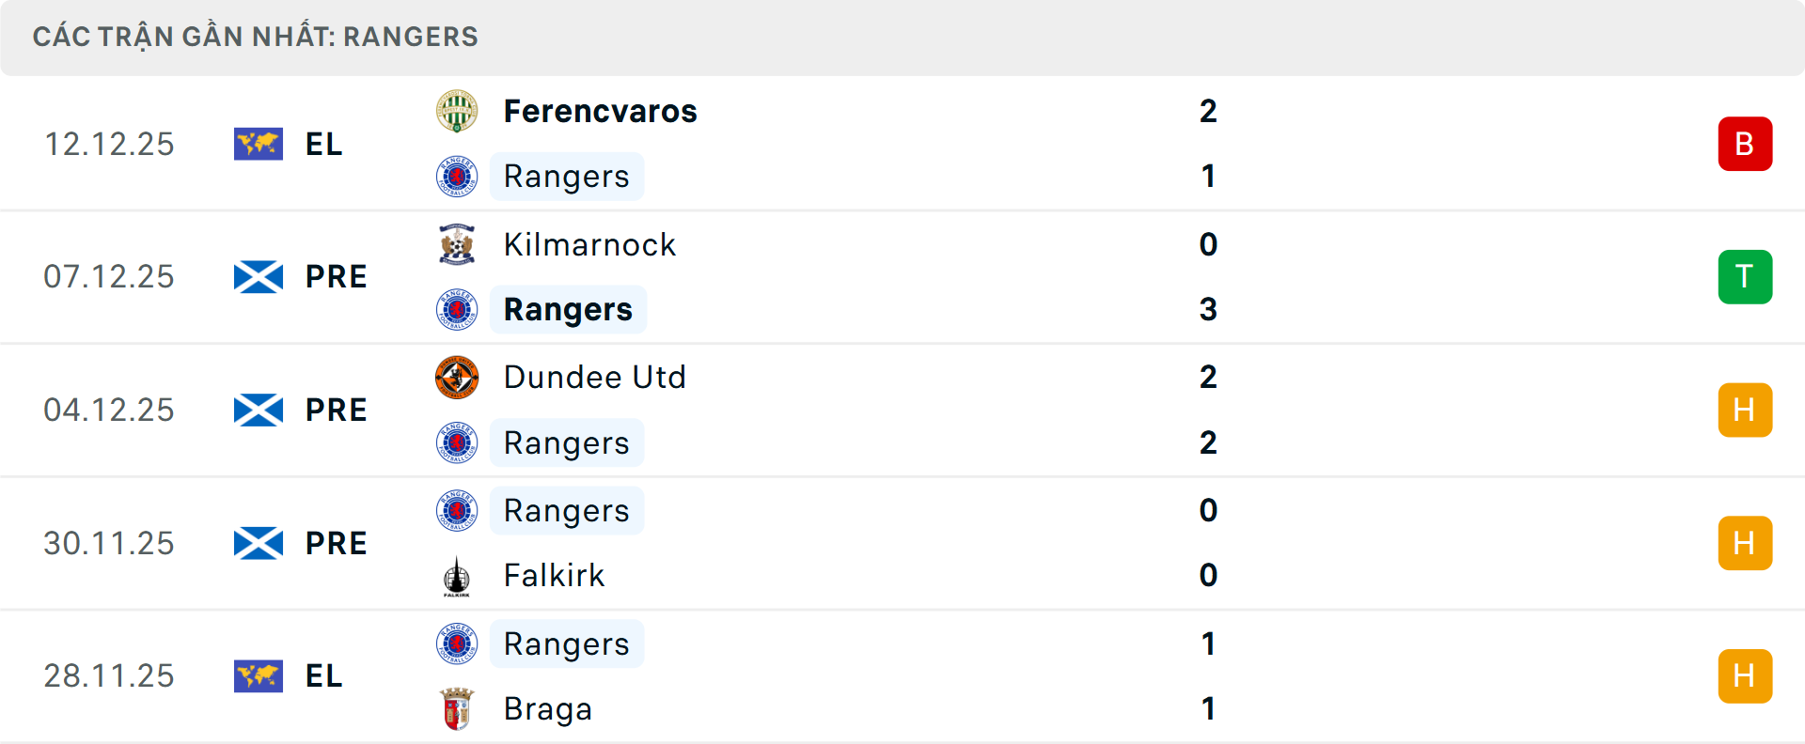Click the orange H badge on the Dundee Utd row
The image size is (1805, 744).
pyautogui.click(x=1746, y=410)
